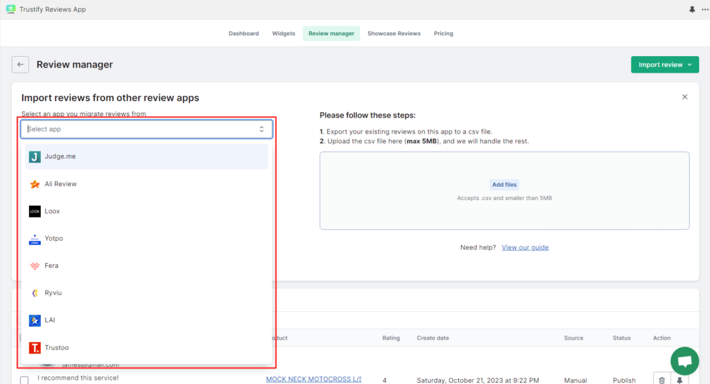The height and width of the screenshot is (384, 710).
Task: Click the Fera logo icon
Action: pos(35,266)
